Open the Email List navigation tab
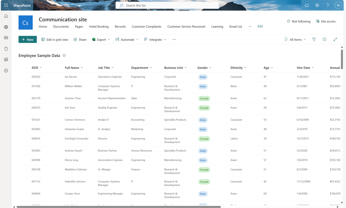Screen dimensions: 346x208 [236, 26]
